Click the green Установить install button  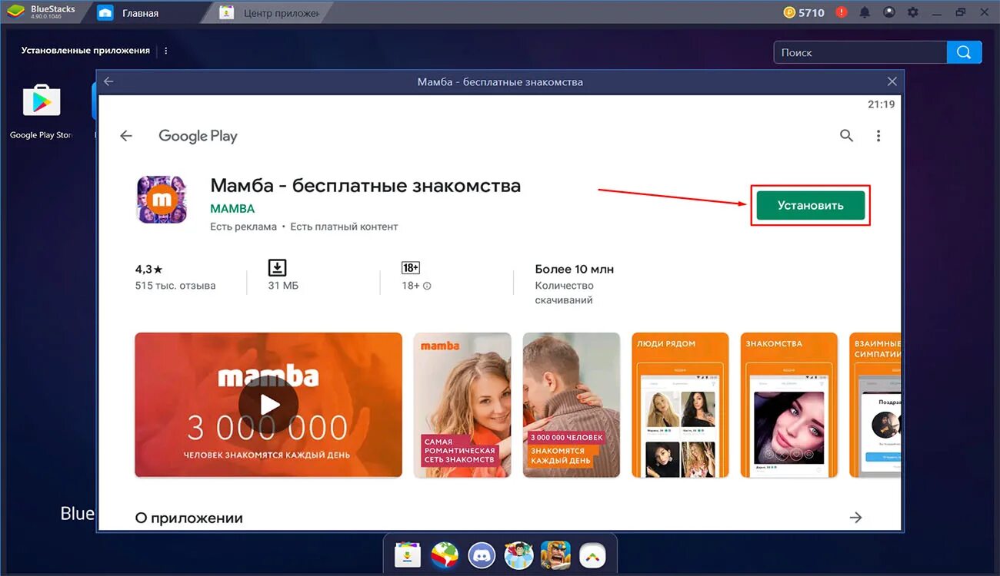coord(810,205)
